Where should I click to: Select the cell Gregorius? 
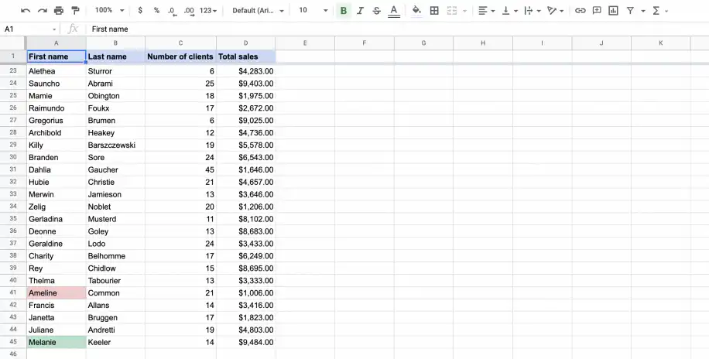(x=56, y=120)
